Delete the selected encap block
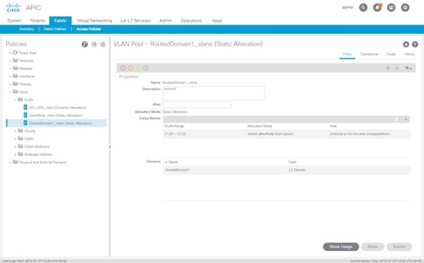This screenshot has height=263, width=424. click(x=397, y=119)
